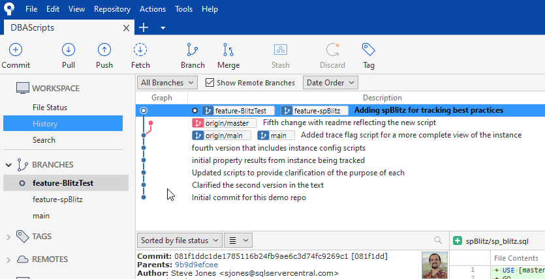Open the Actions menu

click(x=153, y=9)
